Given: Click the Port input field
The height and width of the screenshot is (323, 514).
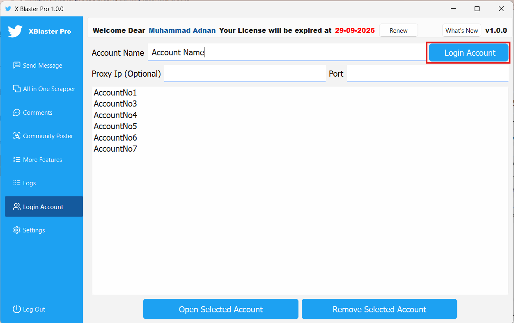Looking at the screenshot, I should click(427, 74).
